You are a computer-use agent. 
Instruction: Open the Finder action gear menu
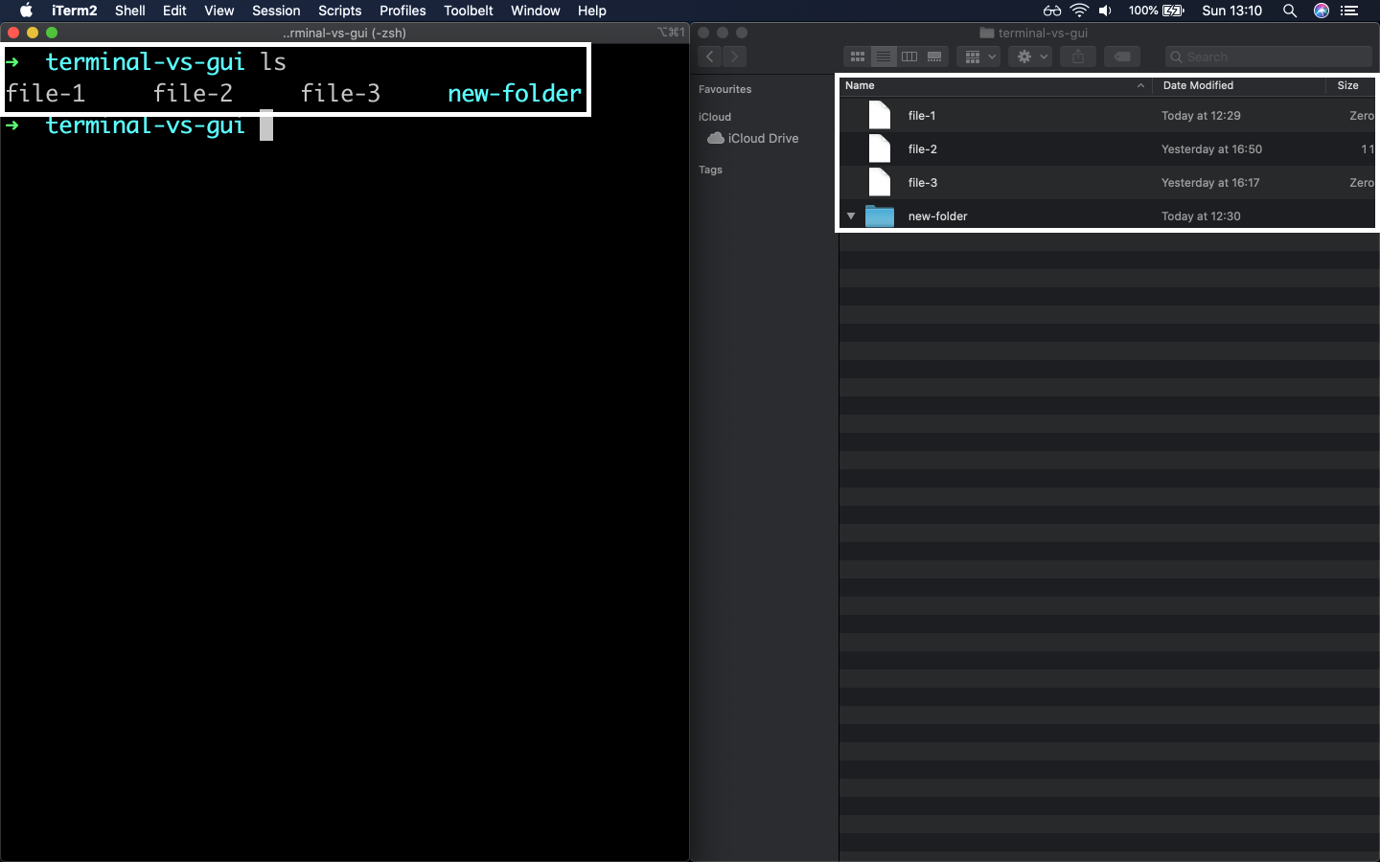[1031, 57]
